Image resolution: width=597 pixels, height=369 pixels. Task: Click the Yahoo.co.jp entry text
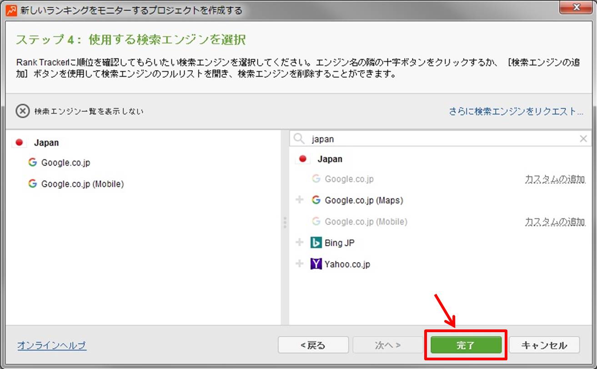tap(347, 264)
